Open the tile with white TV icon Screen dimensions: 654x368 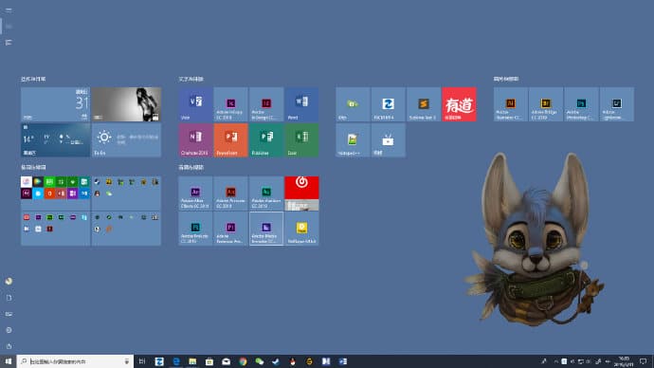[388, 139]
